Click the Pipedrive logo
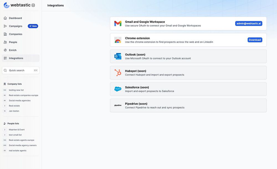The width and height of the screenshot is (277, 169). click(118, 105)
